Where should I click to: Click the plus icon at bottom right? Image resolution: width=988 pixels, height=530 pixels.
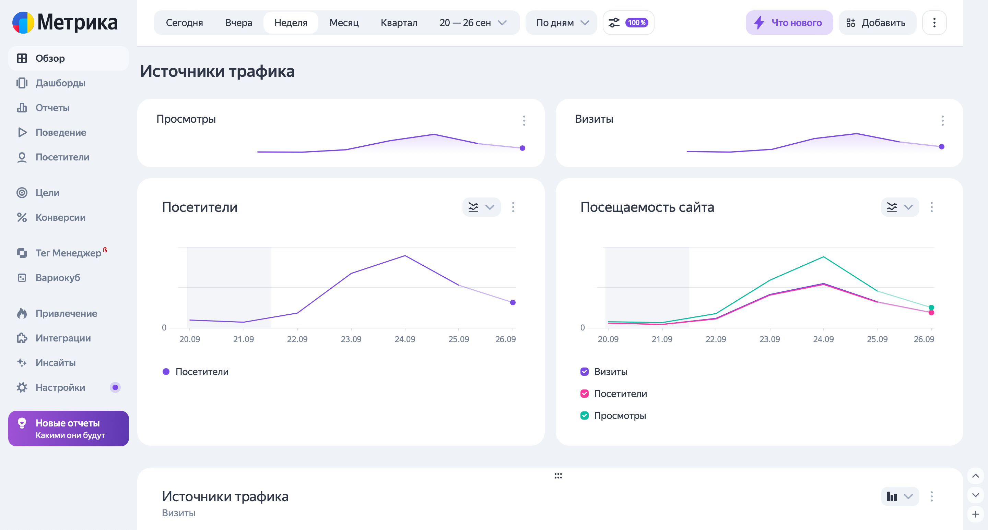point(975,514)
